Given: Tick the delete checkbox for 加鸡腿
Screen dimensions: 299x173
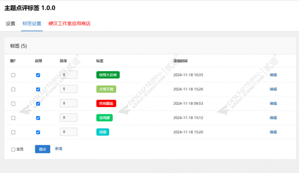Looking at the screenshot, I should (x=13, y=118).
